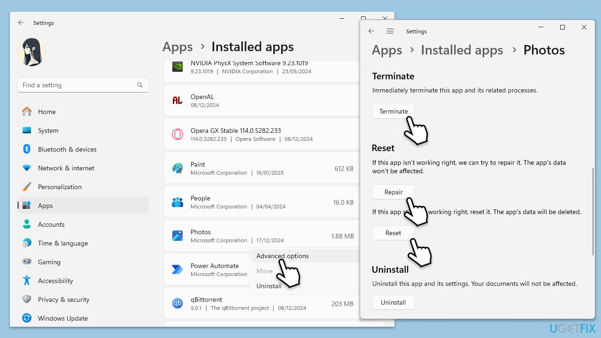Click the Home house icon
Screen dimensions: 601x338
click(27, 111)
